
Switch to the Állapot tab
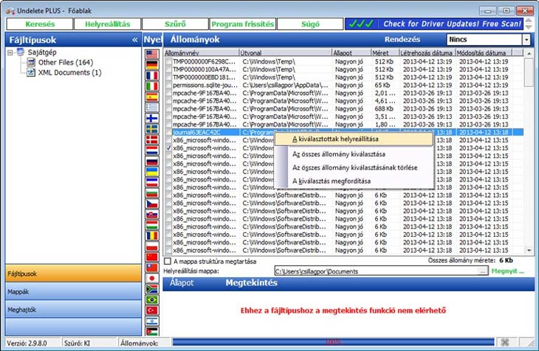(182, 282)
